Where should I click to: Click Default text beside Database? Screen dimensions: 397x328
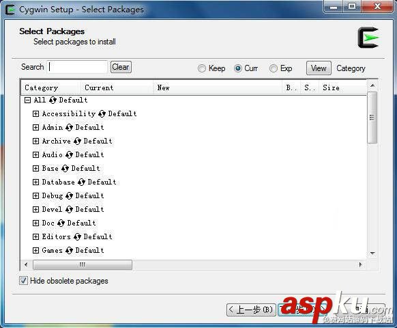[102, 182]
